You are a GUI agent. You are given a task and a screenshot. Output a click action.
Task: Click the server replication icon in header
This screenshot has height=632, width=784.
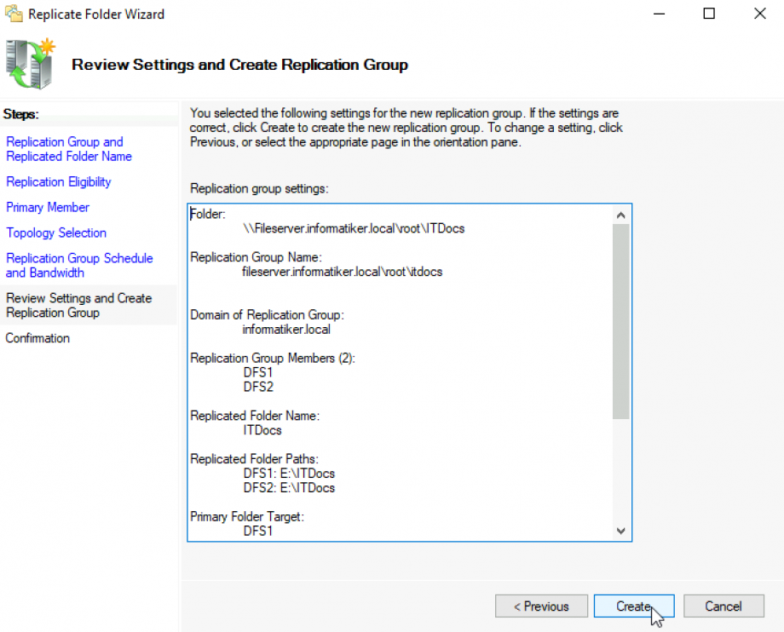(x=29, y=65)
